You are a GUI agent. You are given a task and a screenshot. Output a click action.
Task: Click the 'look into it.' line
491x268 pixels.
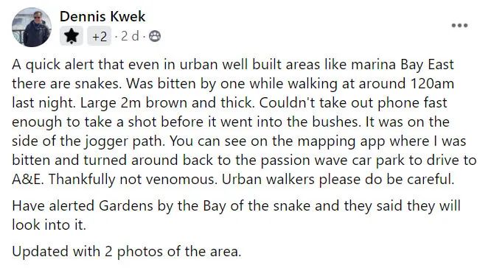[x=49, y=225]
